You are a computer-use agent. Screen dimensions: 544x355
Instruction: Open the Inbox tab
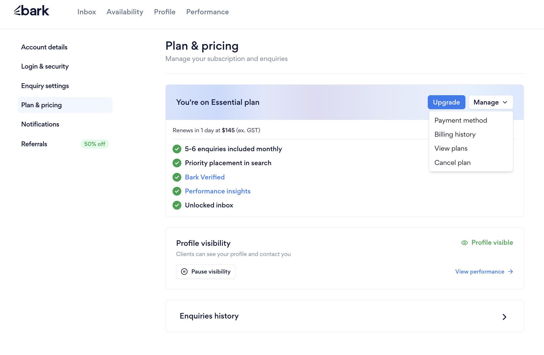coord(87,12)
